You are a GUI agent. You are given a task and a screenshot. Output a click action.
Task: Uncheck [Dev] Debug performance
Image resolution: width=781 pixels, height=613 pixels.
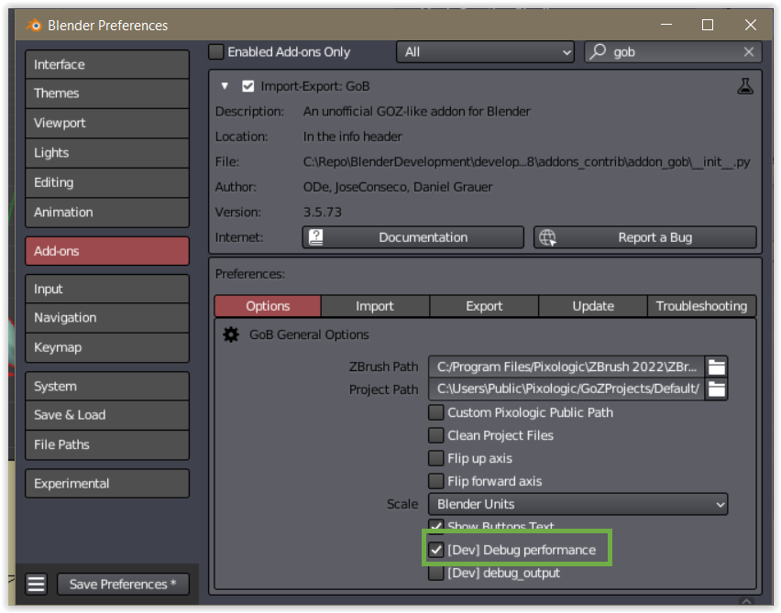435,550
